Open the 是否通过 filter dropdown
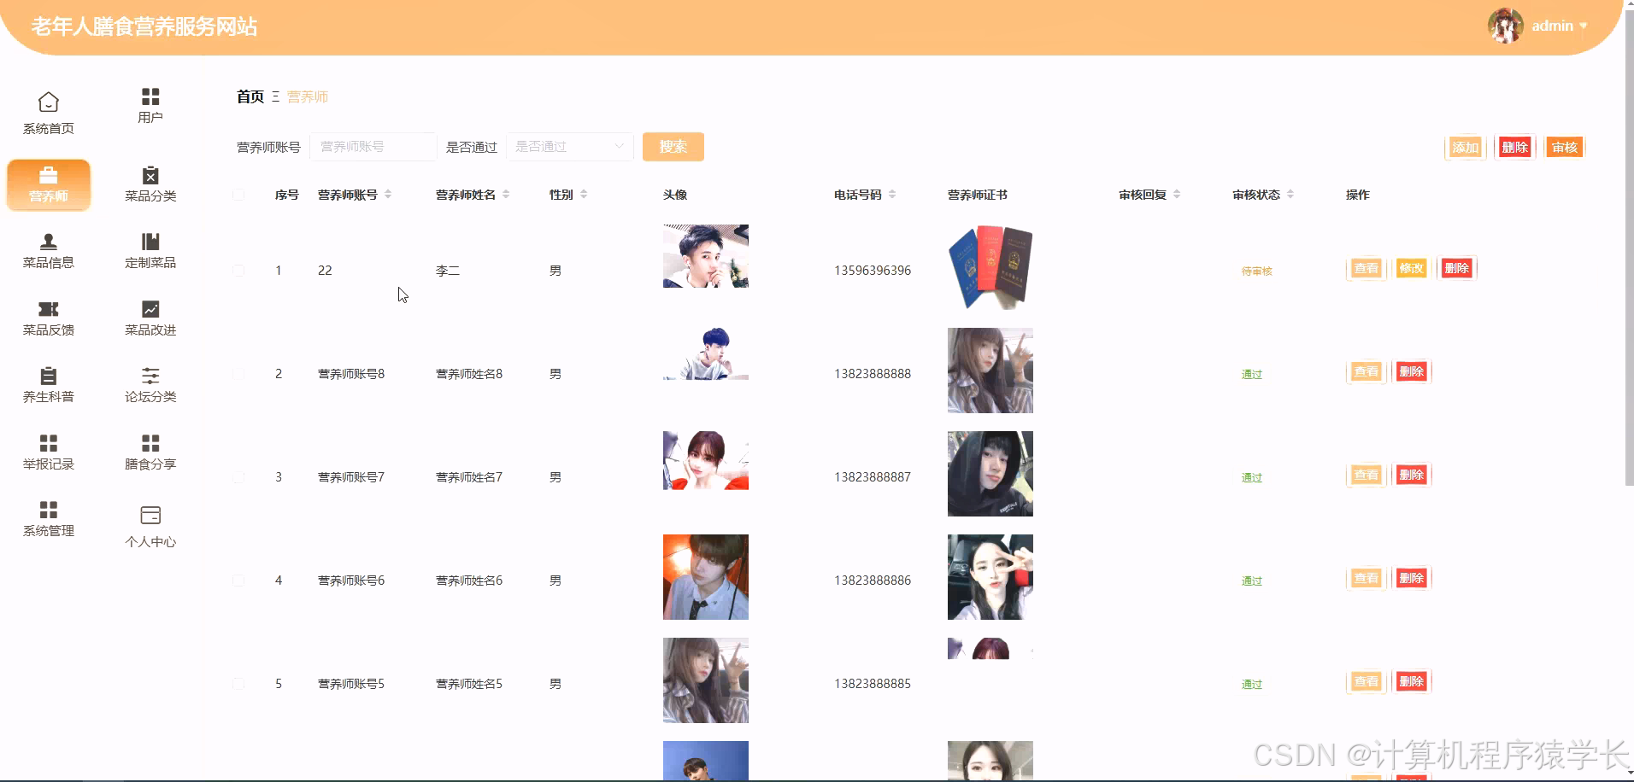The height and width of the screenshot is (782, 1634). tap(569, 146)
